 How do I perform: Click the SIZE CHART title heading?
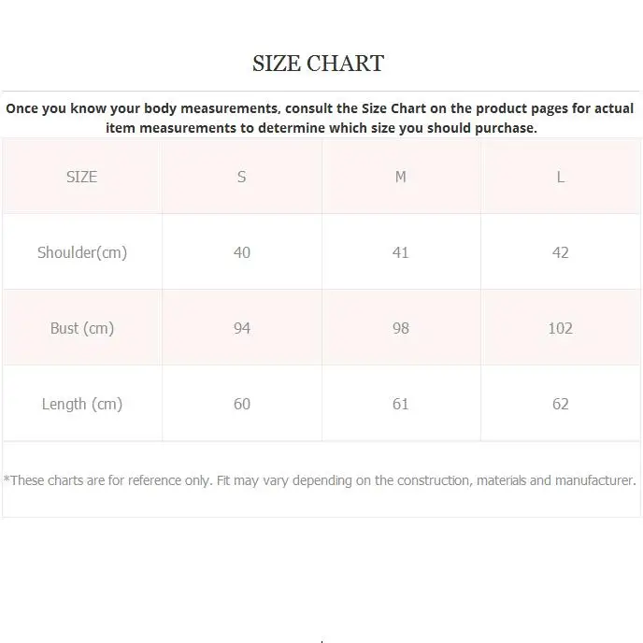[318, 64]
